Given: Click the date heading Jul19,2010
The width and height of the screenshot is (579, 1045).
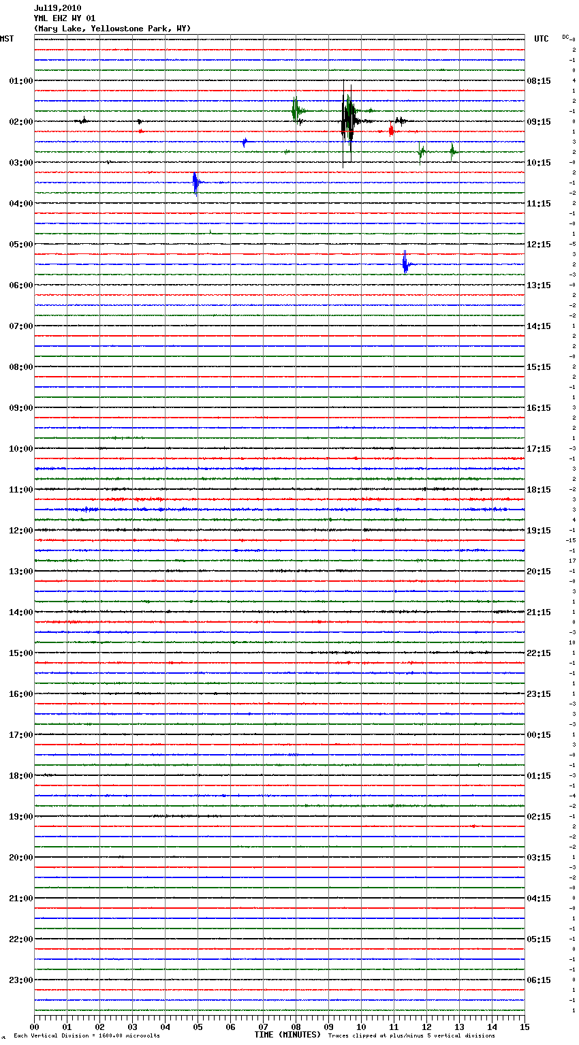Looking at the screenshot, I should click(57, 8).
